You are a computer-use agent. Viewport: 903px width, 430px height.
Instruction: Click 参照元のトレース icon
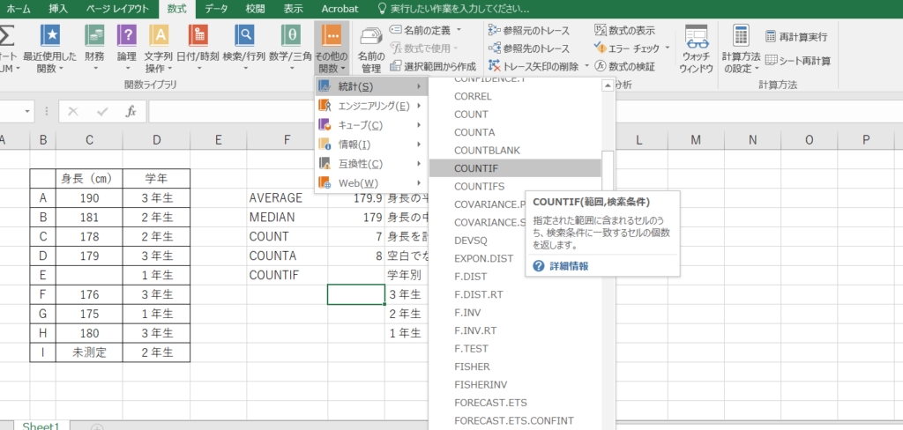[x=494, y=31]
